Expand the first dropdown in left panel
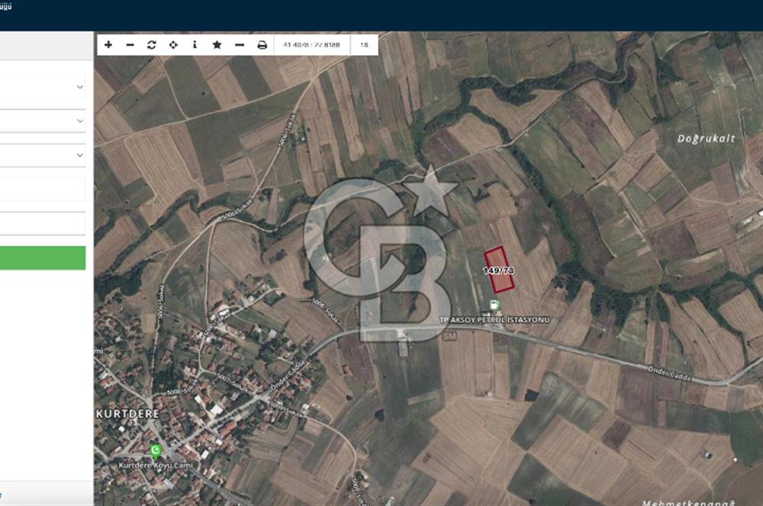The width and height of the screenshot is (763, 506). pyautogui.click(x=43, y=87)
